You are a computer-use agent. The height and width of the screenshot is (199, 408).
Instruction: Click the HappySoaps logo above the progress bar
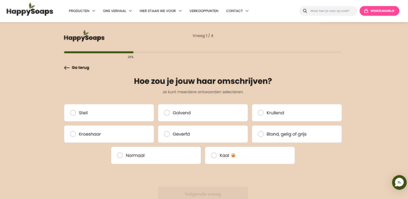coord(84,36)
